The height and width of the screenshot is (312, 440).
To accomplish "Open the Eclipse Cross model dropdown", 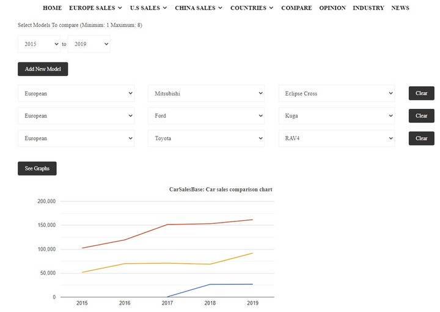I will 337,94.
